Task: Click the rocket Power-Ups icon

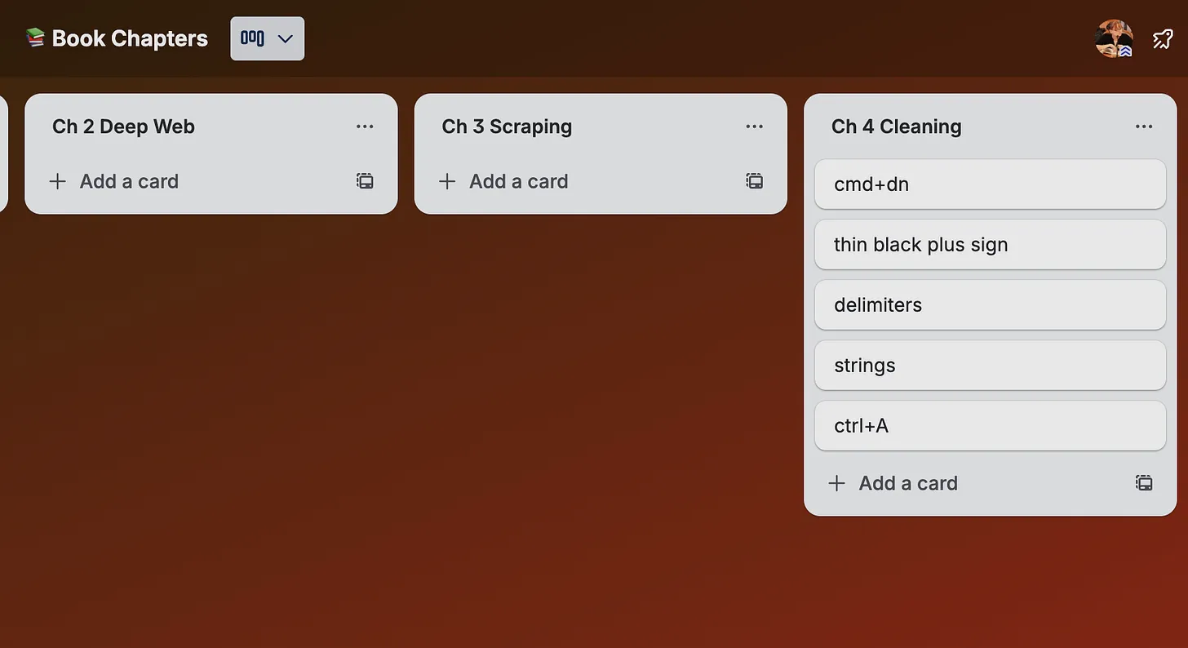Action: click(x=1162, y=38)
